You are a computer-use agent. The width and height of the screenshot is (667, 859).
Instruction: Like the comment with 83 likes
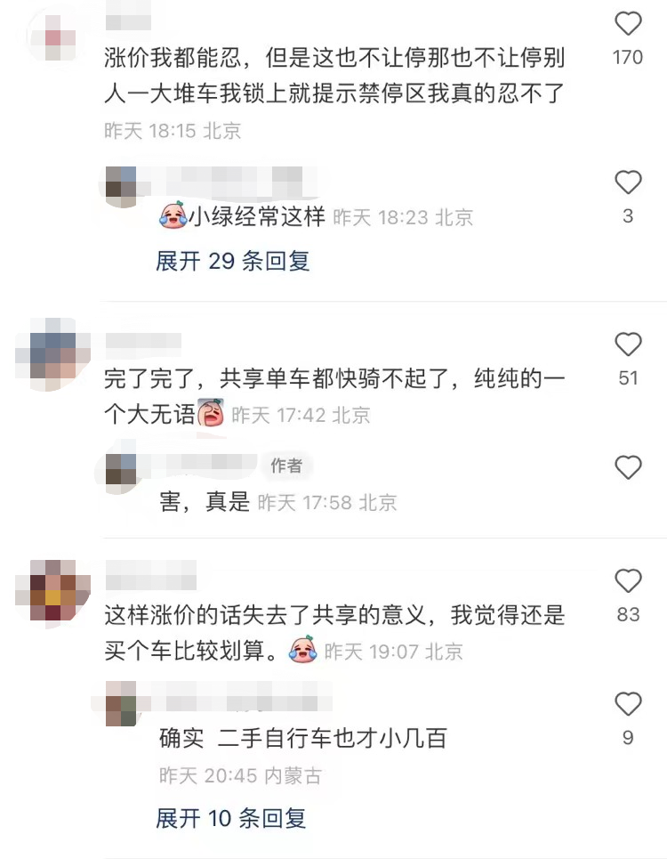click(x=628, y=580)
